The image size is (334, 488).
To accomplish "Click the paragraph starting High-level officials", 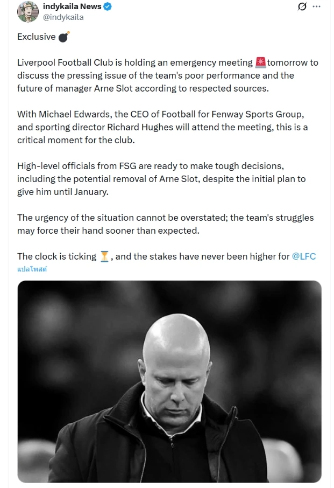I will point(161,179).
